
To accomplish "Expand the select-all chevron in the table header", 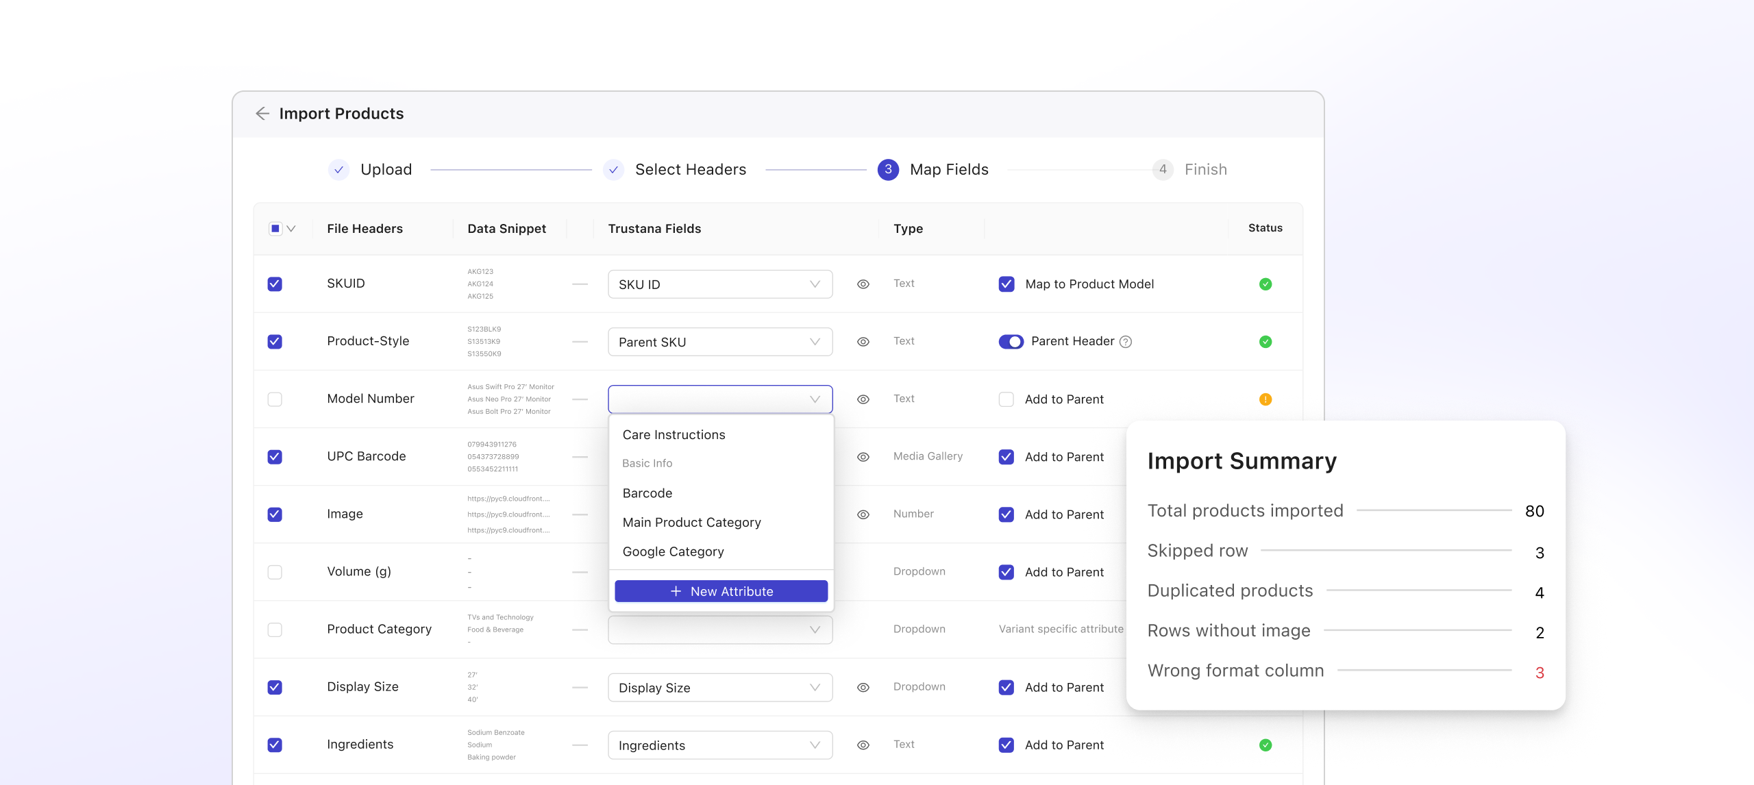I will (x=292, y=228).
